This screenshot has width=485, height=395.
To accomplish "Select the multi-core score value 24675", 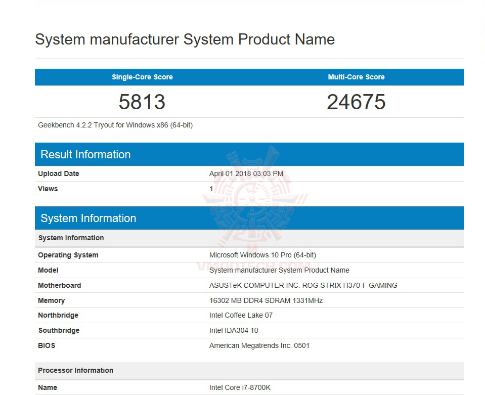I will coord(357,102).
